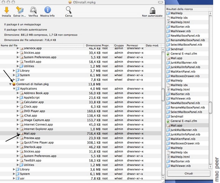Collapse the Contenuti di Italian.pkg tree node
This screenshot has width=220, height=183.
coord(10,84)
